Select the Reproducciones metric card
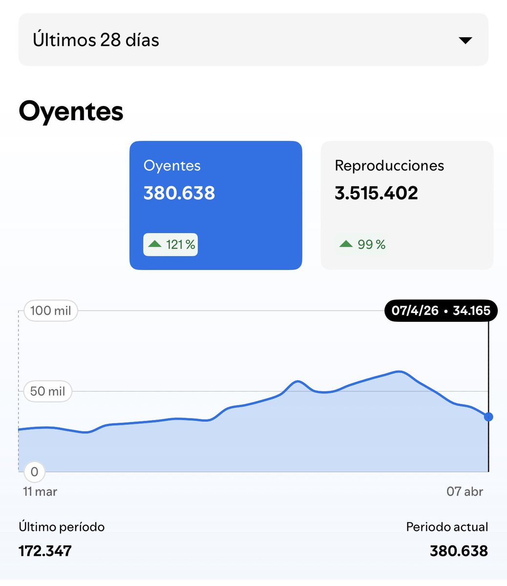507x586 pixels. [x=407, y=205]
